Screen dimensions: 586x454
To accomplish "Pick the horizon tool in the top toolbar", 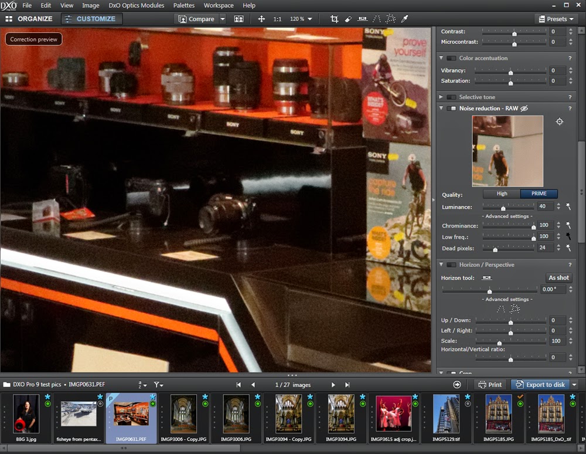I will click(362, 19).
